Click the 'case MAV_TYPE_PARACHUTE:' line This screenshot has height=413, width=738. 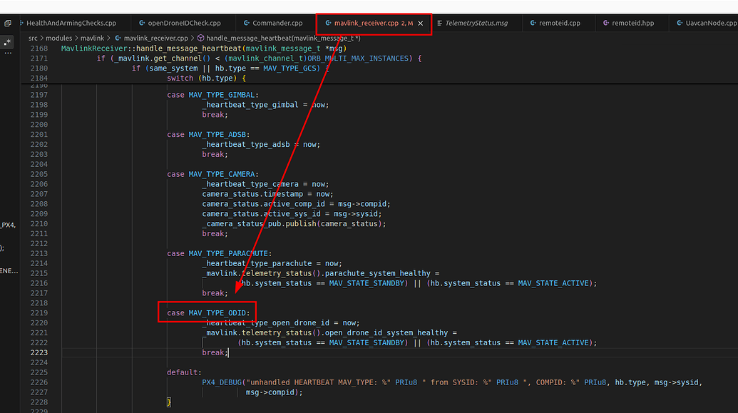tap(220, 253)
